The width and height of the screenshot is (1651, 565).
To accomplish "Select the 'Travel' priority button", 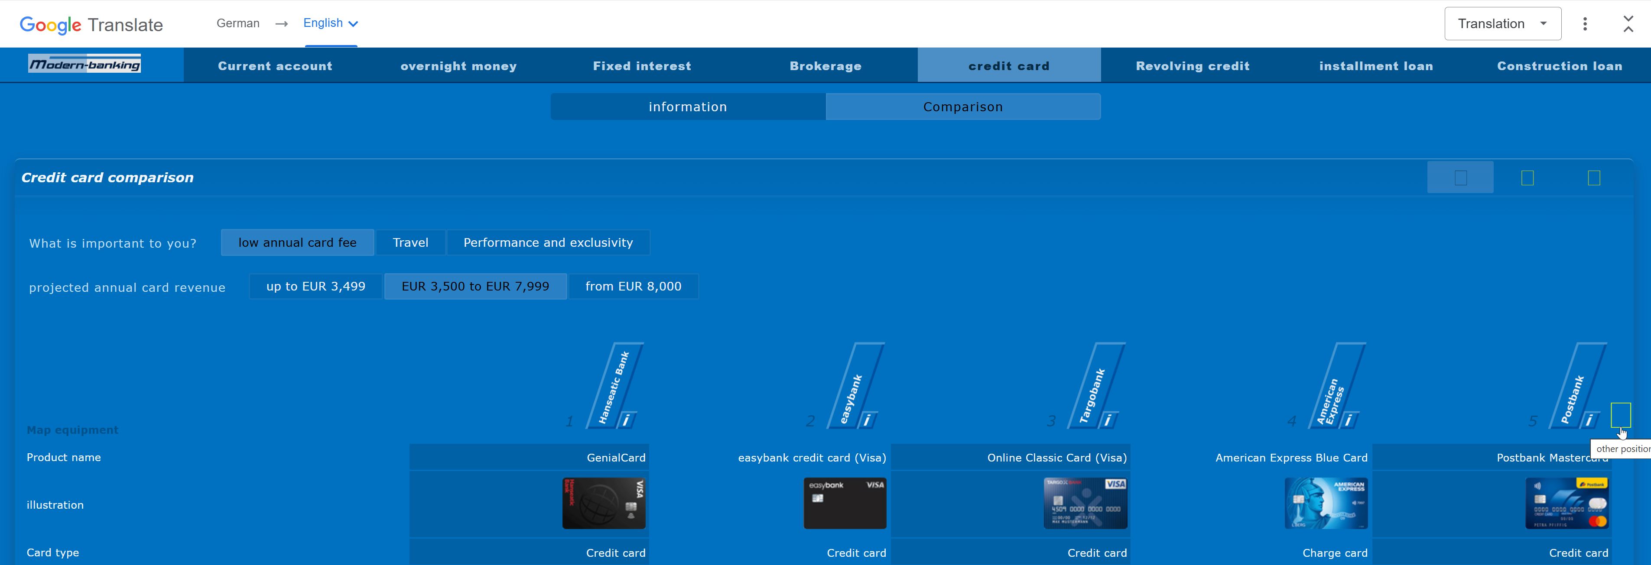I will point(410,243).
